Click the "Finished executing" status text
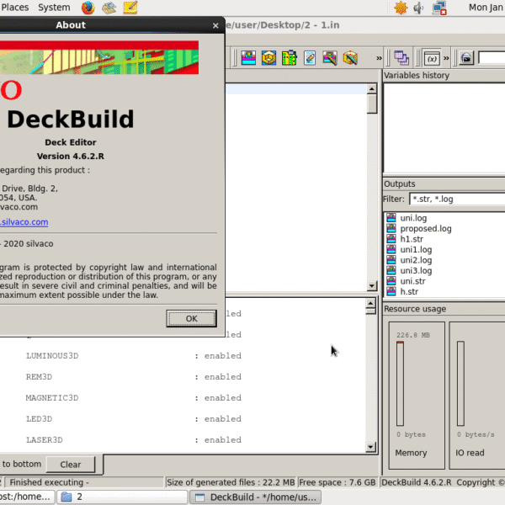Screen dimensions: 505x505 coord(49,482)
